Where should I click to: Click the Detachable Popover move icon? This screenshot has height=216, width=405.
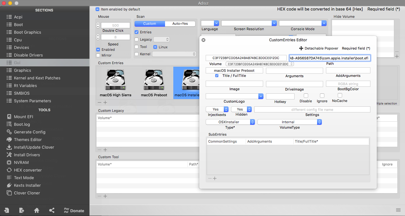point(301,48)
